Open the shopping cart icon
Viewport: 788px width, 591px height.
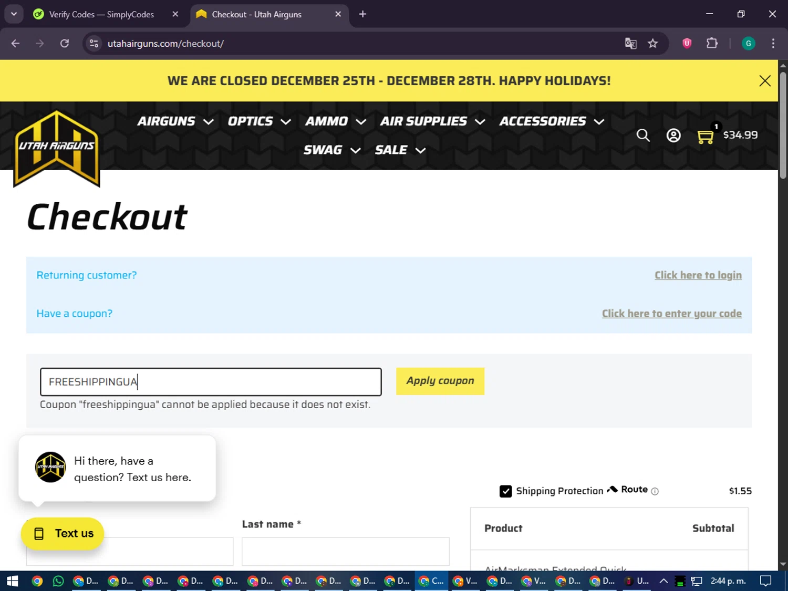coord(705,137)
